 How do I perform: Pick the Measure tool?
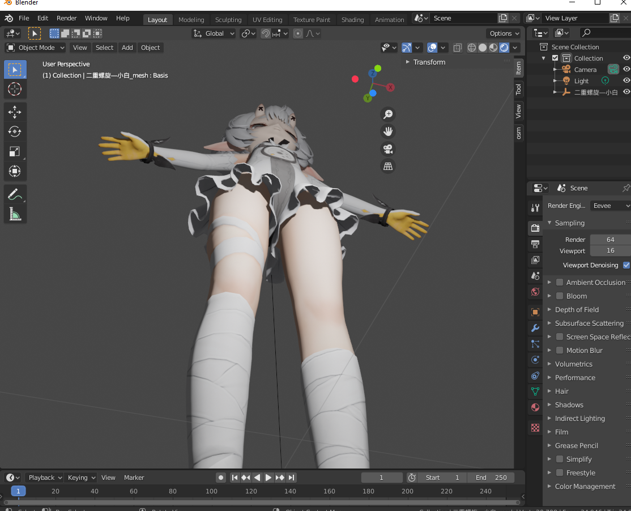point(15,214)
